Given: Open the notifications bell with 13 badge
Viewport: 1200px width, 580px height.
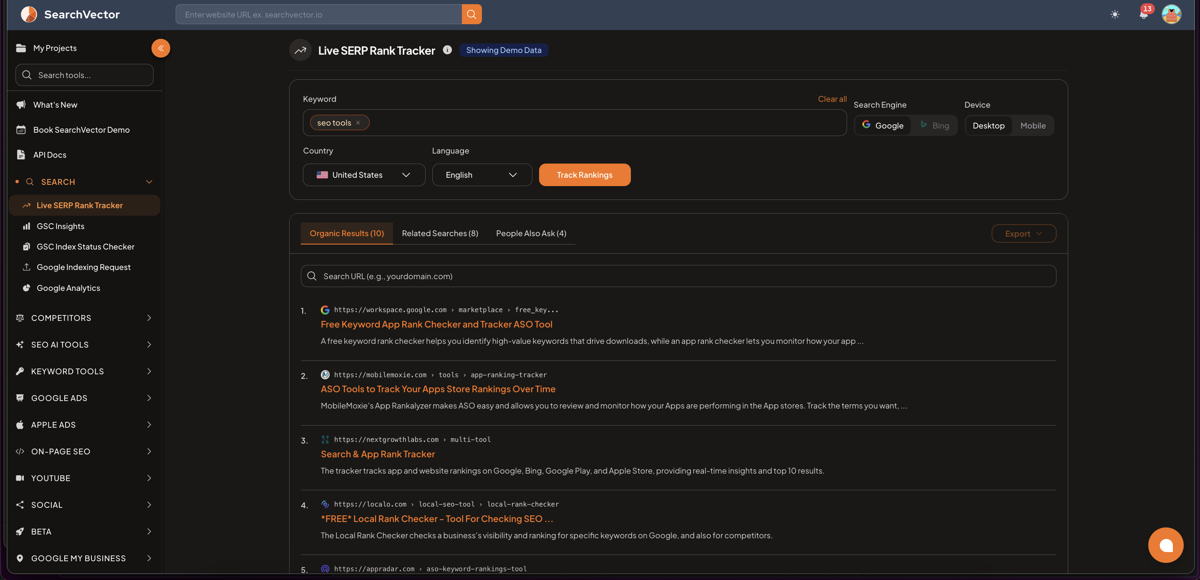Looking at the screenshot, I should coord(1144,13).
